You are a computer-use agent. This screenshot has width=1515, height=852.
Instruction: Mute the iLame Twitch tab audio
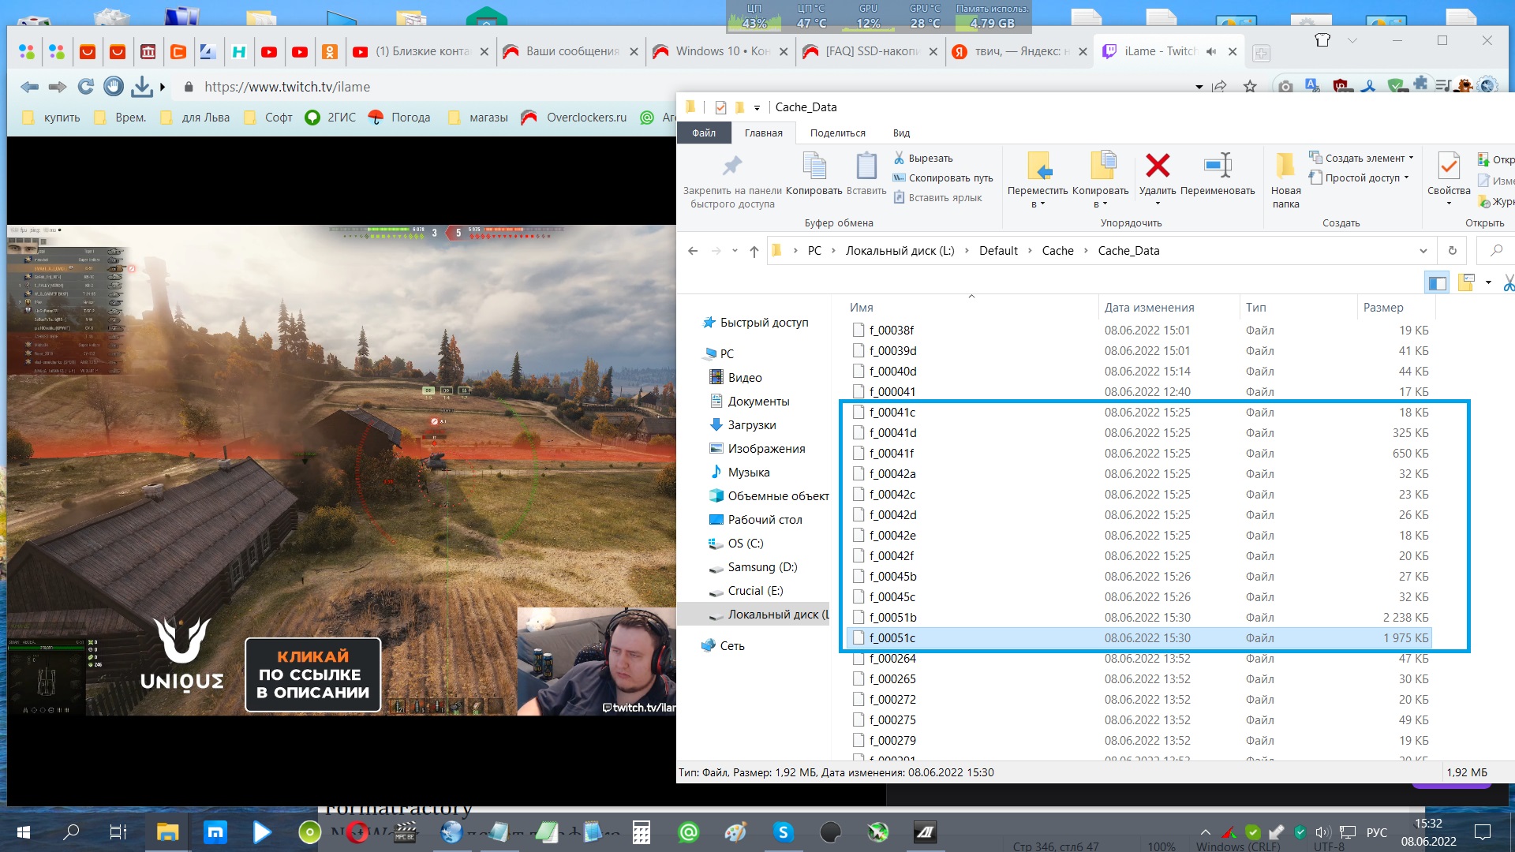pos(1210,51)
